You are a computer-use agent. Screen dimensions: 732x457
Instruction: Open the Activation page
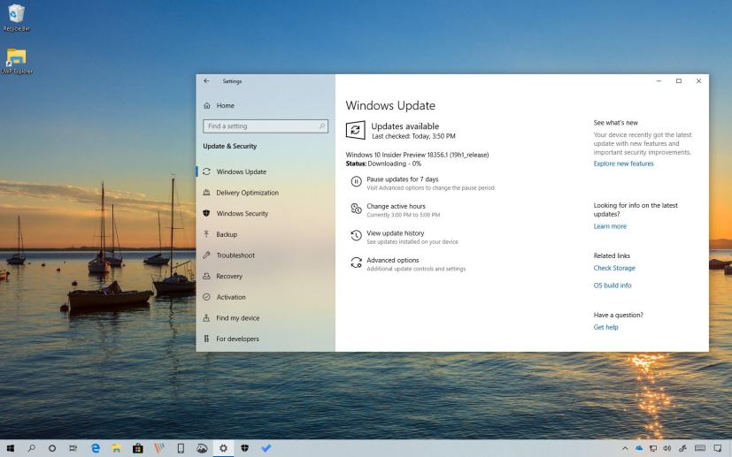(x=231, y=297)
